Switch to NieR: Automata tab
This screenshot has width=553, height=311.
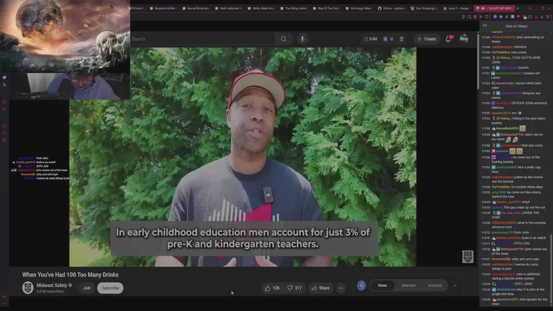point(229,8)
